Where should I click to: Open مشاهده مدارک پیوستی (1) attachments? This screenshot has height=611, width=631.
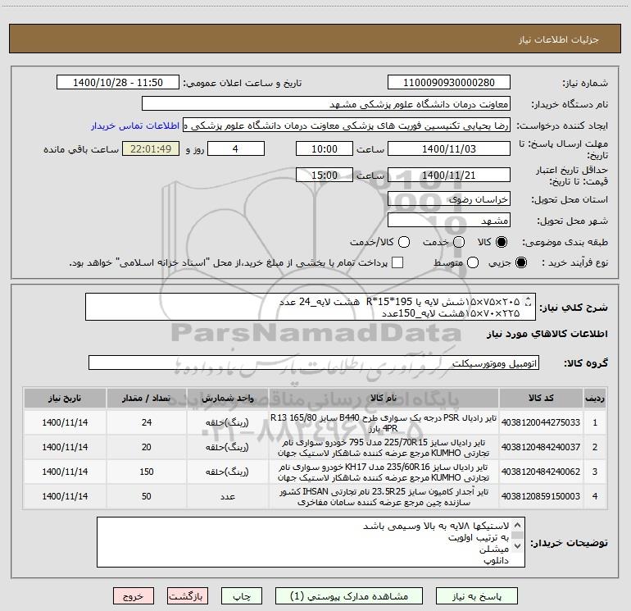pos(348,596)
